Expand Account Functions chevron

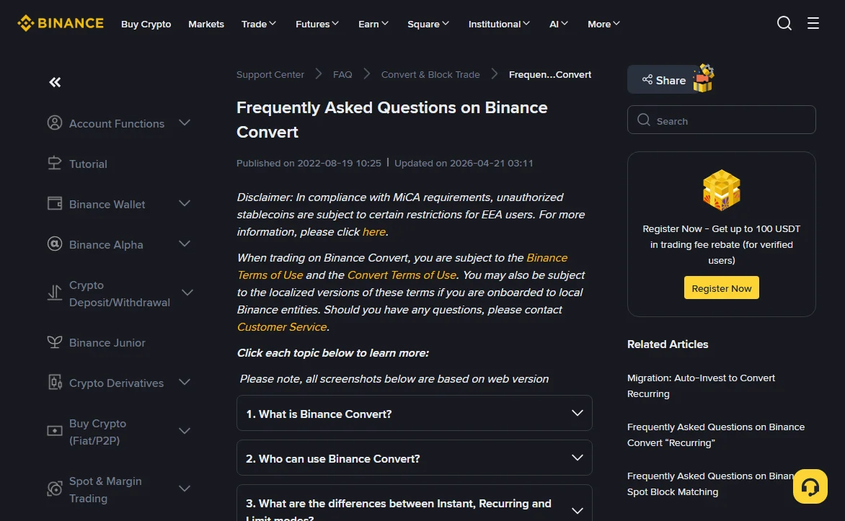pyautogui.click(x=185, y=123)
